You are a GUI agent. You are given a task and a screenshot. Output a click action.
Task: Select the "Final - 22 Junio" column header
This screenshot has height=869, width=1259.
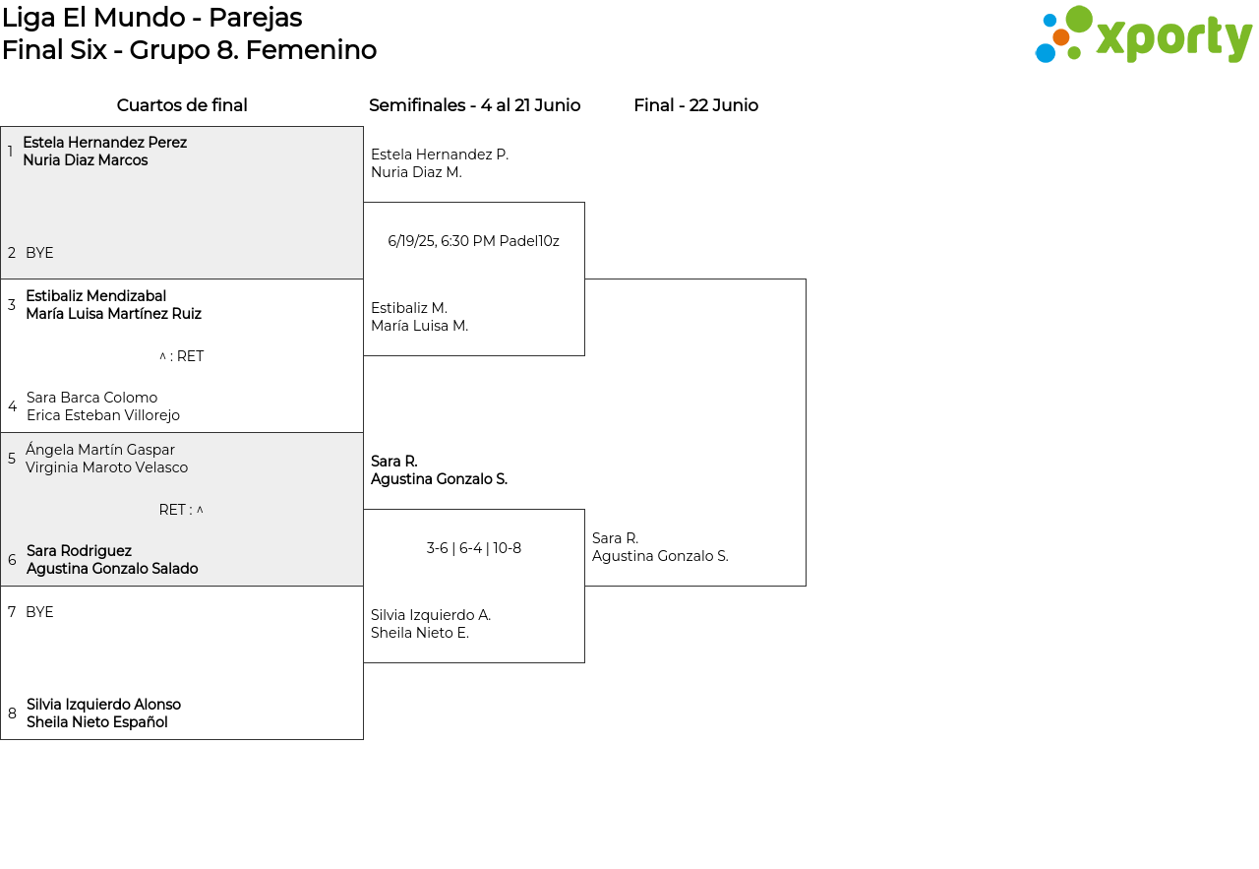tap(695, 105)
